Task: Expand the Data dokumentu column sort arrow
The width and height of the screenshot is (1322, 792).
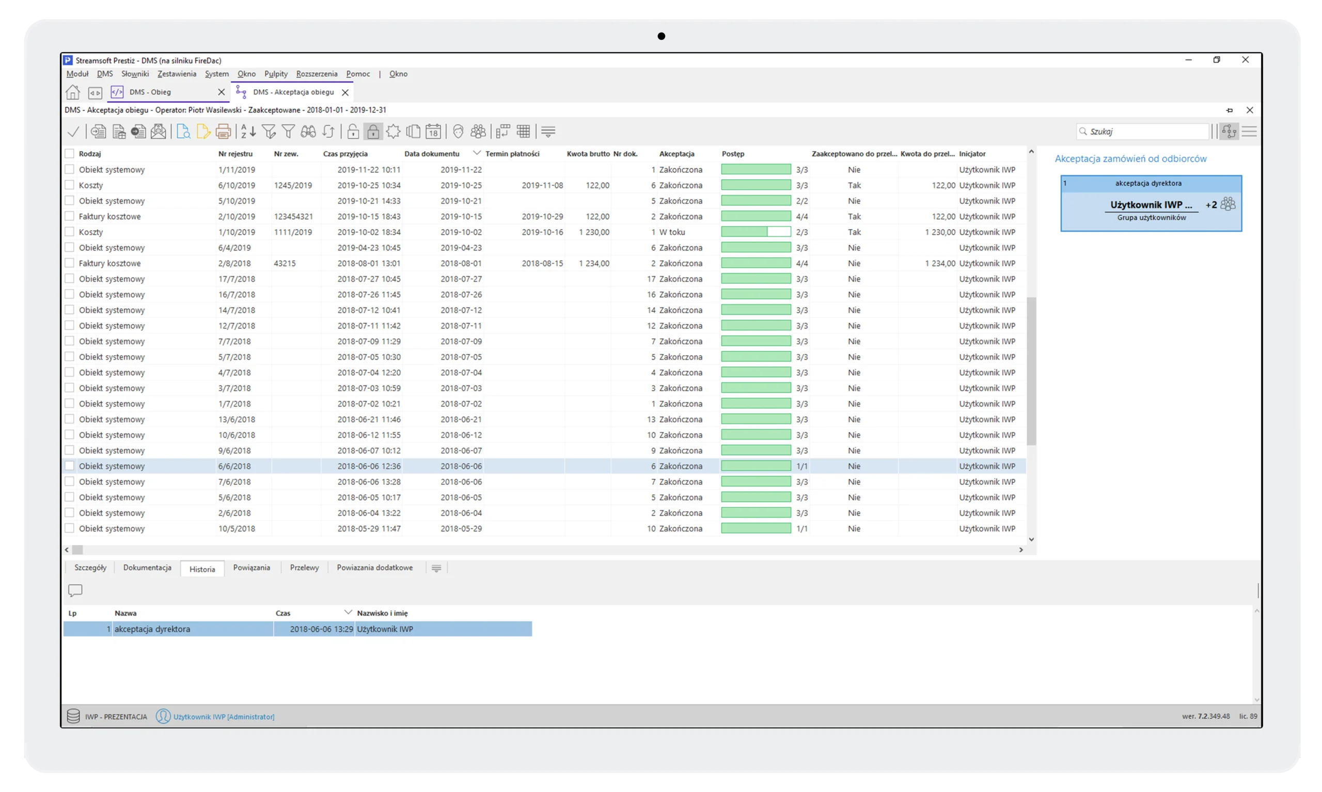Action: [x=477, y=153]
